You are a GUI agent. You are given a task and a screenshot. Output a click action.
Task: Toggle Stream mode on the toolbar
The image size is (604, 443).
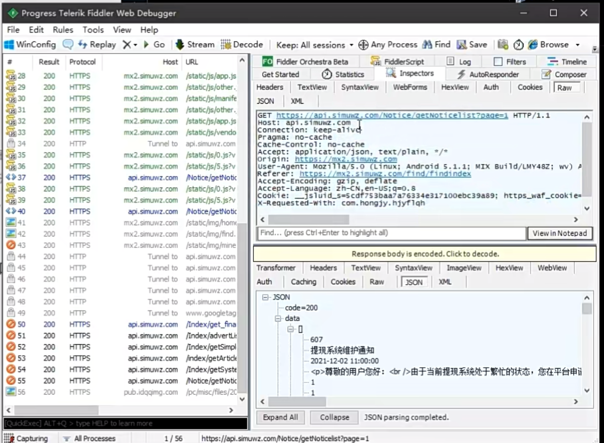point(195,45)
